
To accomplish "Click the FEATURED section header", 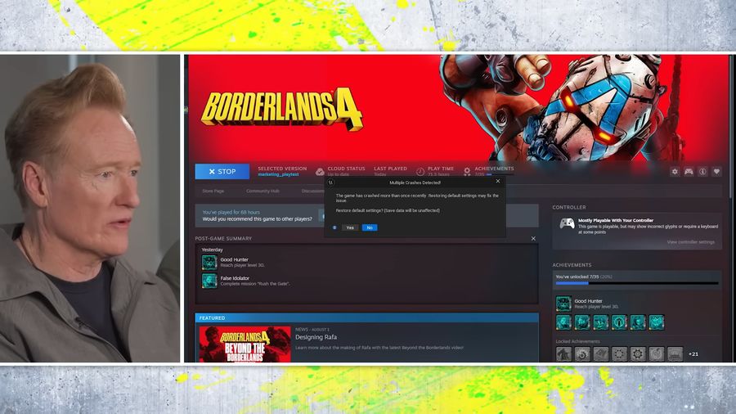I will point(366,317).
